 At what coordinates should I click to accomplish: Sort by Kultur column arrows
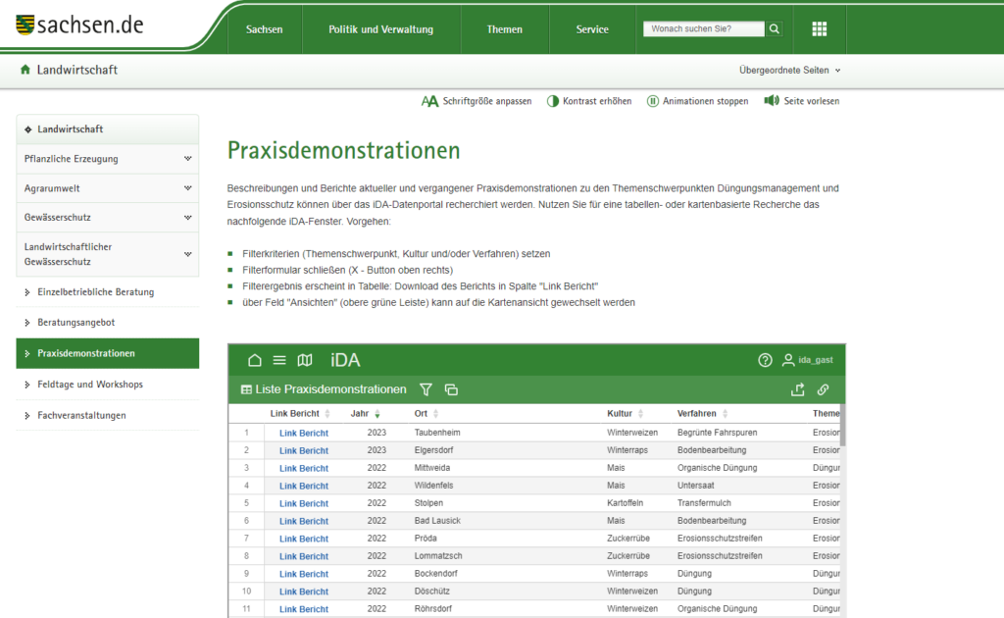(640, 414)
